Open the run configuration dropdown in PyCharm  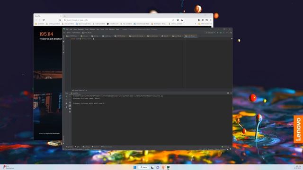click(x=210, y=33)
